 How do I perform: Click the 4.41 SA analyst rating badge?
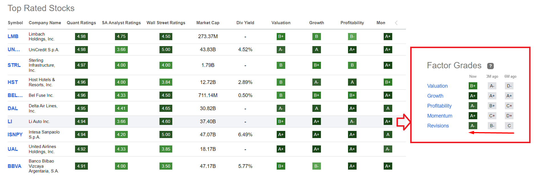click(121, 108)
